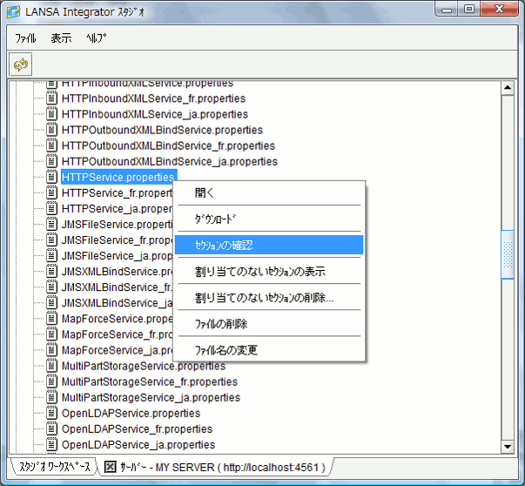Click server icon on MY SERVER tab

111,466
